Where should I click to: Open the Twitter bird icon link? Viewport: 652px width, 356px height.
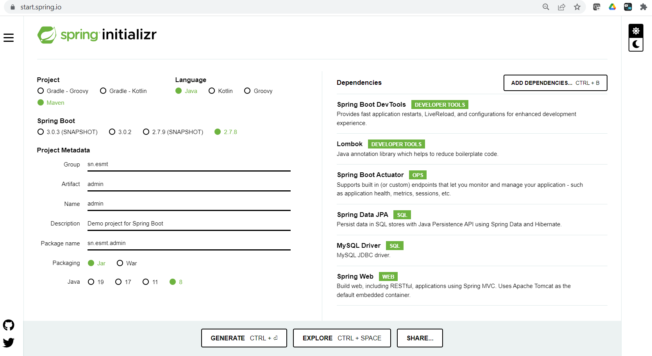click(x=9, y=342)
